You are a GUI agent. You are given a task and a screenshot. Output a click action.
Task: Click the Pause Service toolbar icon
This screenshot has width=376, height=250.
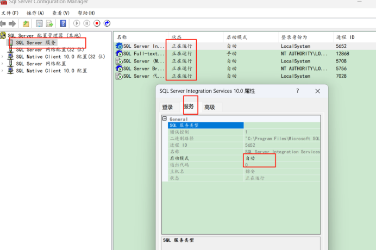click(x=87, y=23)
